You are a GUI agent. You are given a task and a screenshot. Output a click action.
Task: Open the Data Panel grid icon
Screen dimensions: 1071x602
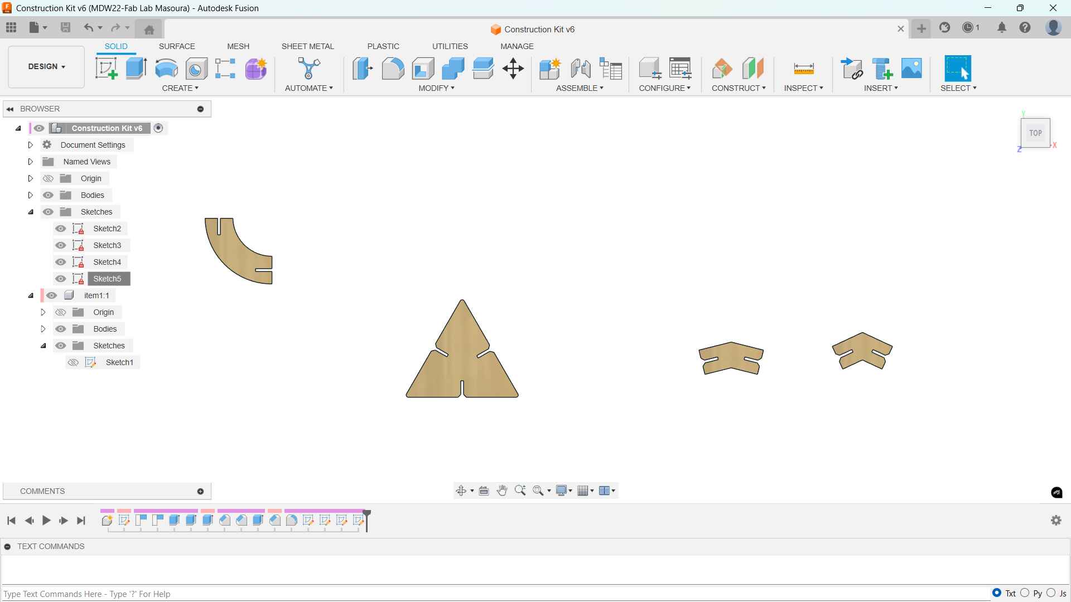[11, 27]
